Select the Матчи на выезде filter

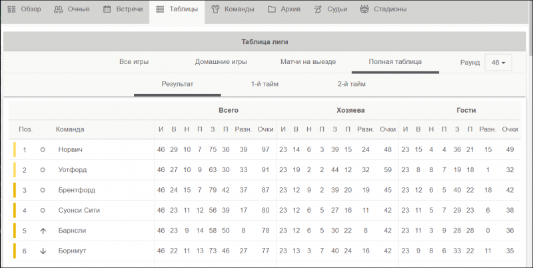point(308,62)
